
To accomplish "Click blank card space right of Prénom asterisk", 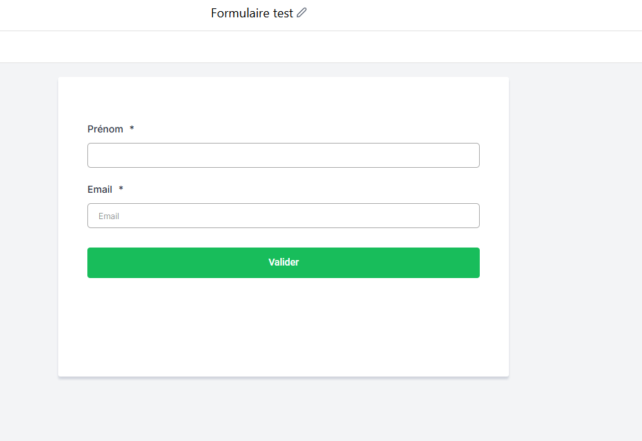I will point(312,129).
